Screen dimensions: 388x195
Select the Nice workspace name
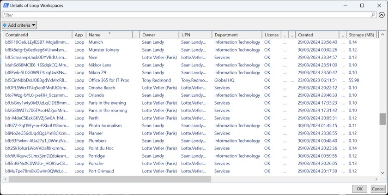tap(93, 57)
